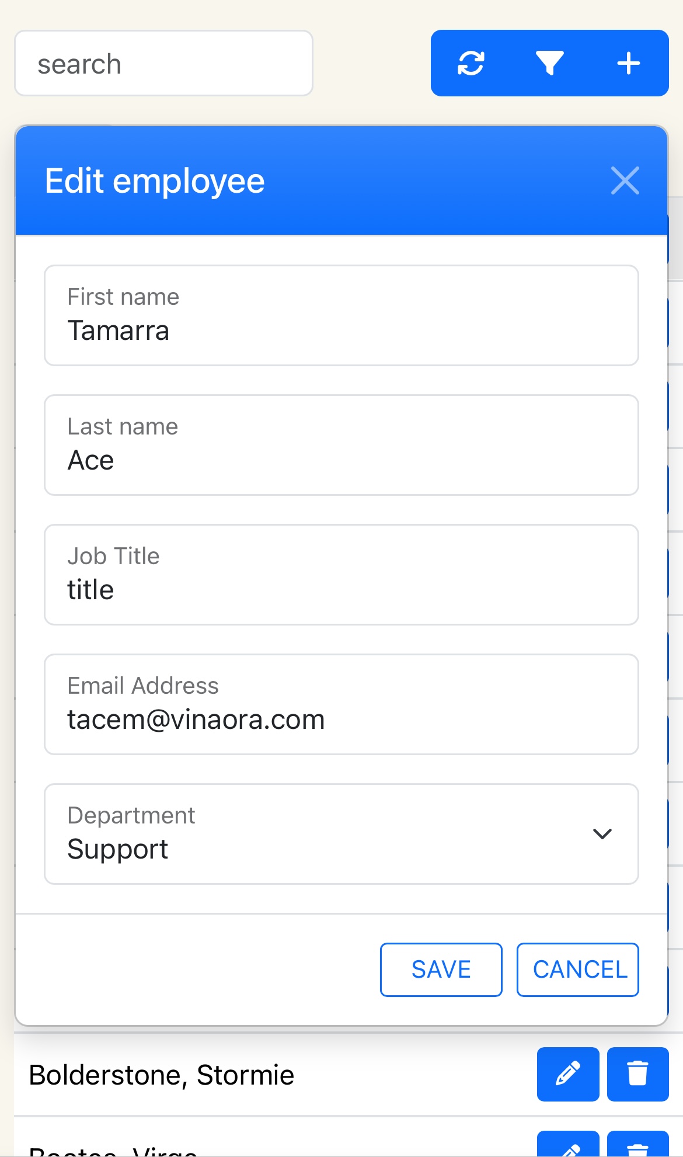Click the refresh employees icon
683x1157 pixels.
(471, 63)
